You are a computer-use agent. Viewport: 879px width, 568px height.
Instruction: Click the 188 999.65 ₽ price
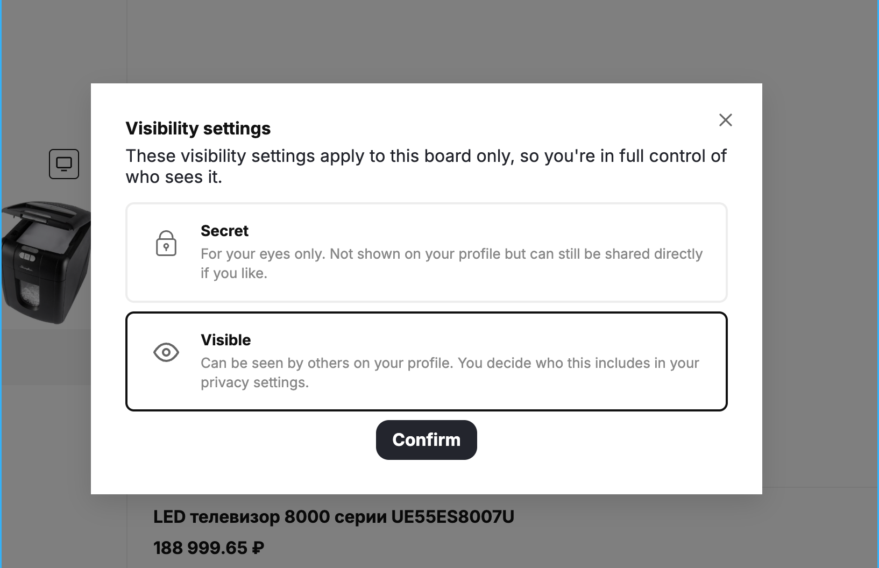pyautogui.click(x=209, y=548)
